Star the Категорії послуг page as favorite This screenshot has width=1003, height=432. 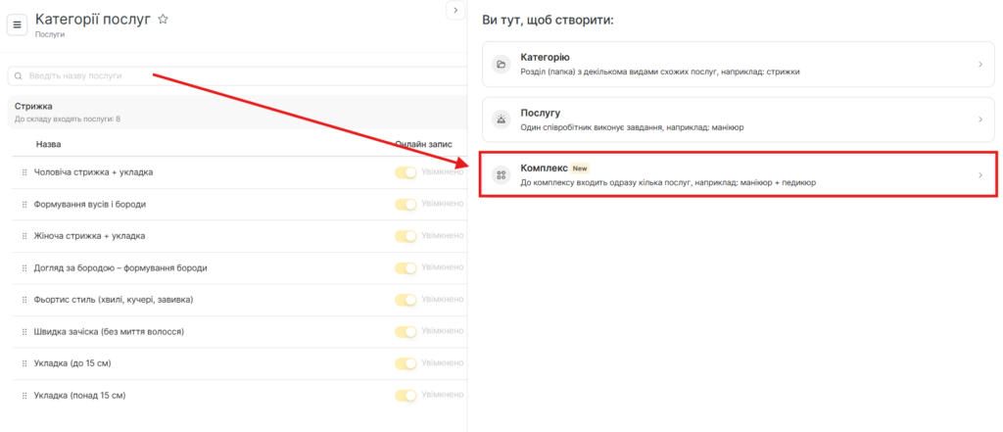click(164, 19)
